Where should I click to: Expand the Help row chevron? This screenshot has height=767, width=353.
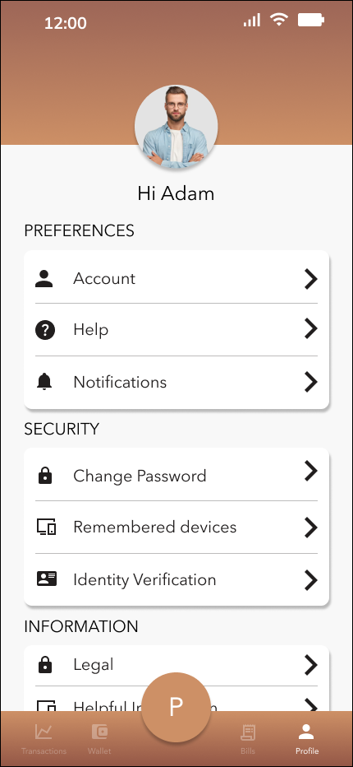click(x=311, y=328)
